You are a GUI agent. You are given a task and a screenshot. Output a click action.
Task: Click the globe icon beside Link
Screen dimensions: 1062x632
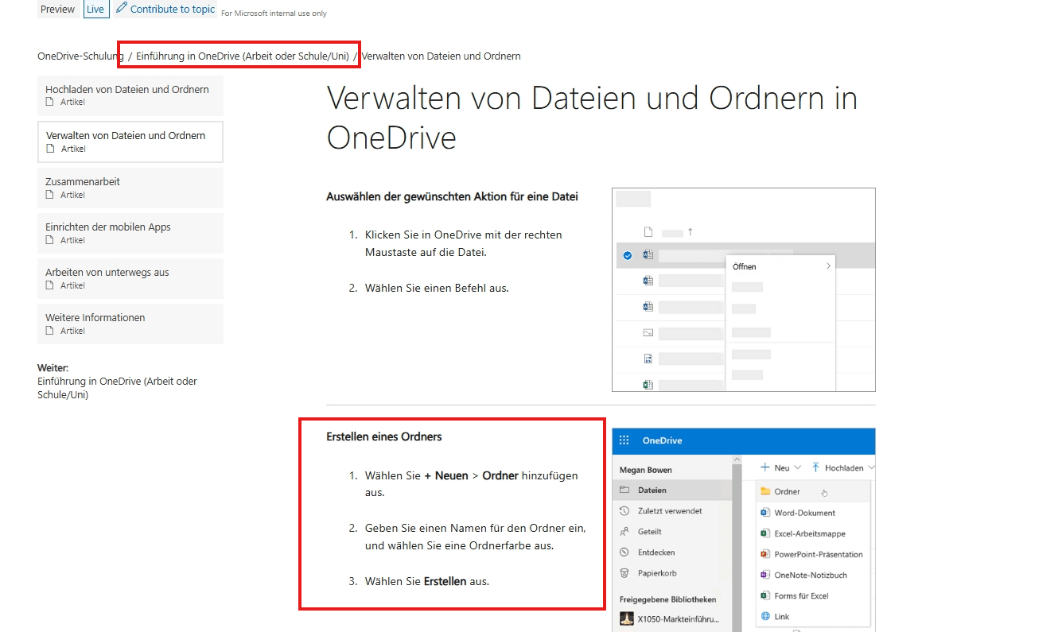click(x=765, y=616)
